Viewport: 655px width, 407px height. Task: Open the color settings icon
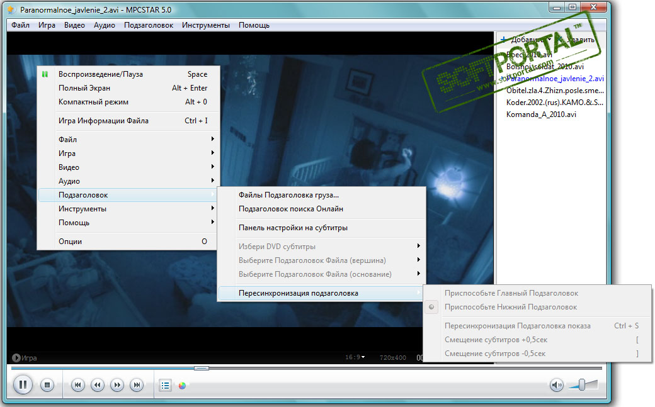(182, 386)
